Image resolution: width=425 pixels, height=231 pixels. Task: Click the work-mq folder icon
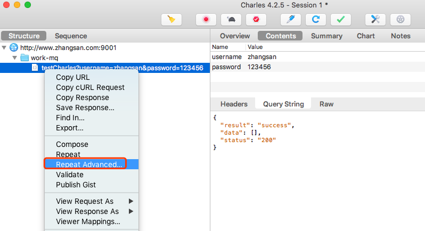(24, 57)
